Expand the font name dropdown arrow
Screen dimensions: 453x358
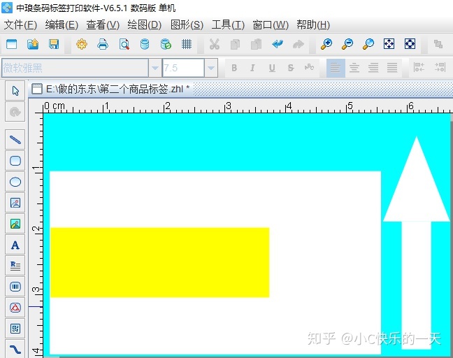155,68
